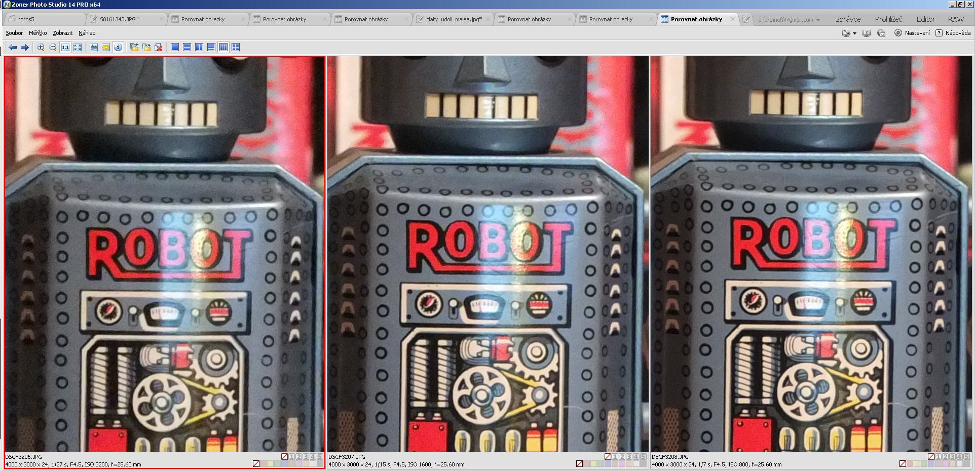Image resolution: width=975 pixels, height=471 pixels.
Task: Switch to the zlaty_udoli_malea.jpg tab
Action: coord(454,19)
